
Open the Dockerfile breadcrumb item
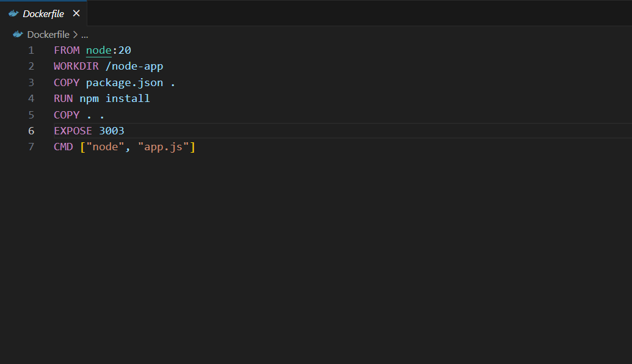(x=48, y=35)
